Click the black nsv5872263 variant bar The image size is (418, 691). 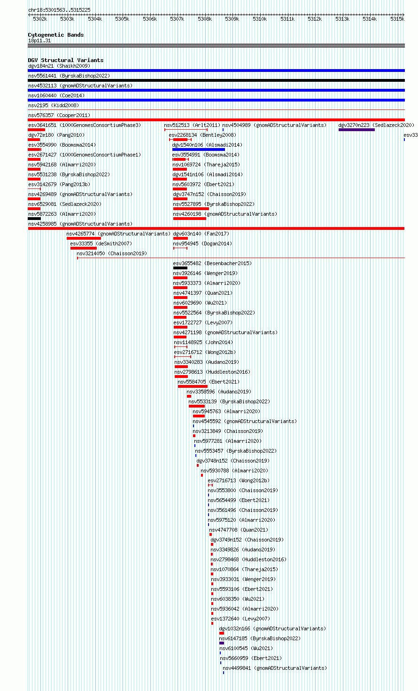click(34, 219)
